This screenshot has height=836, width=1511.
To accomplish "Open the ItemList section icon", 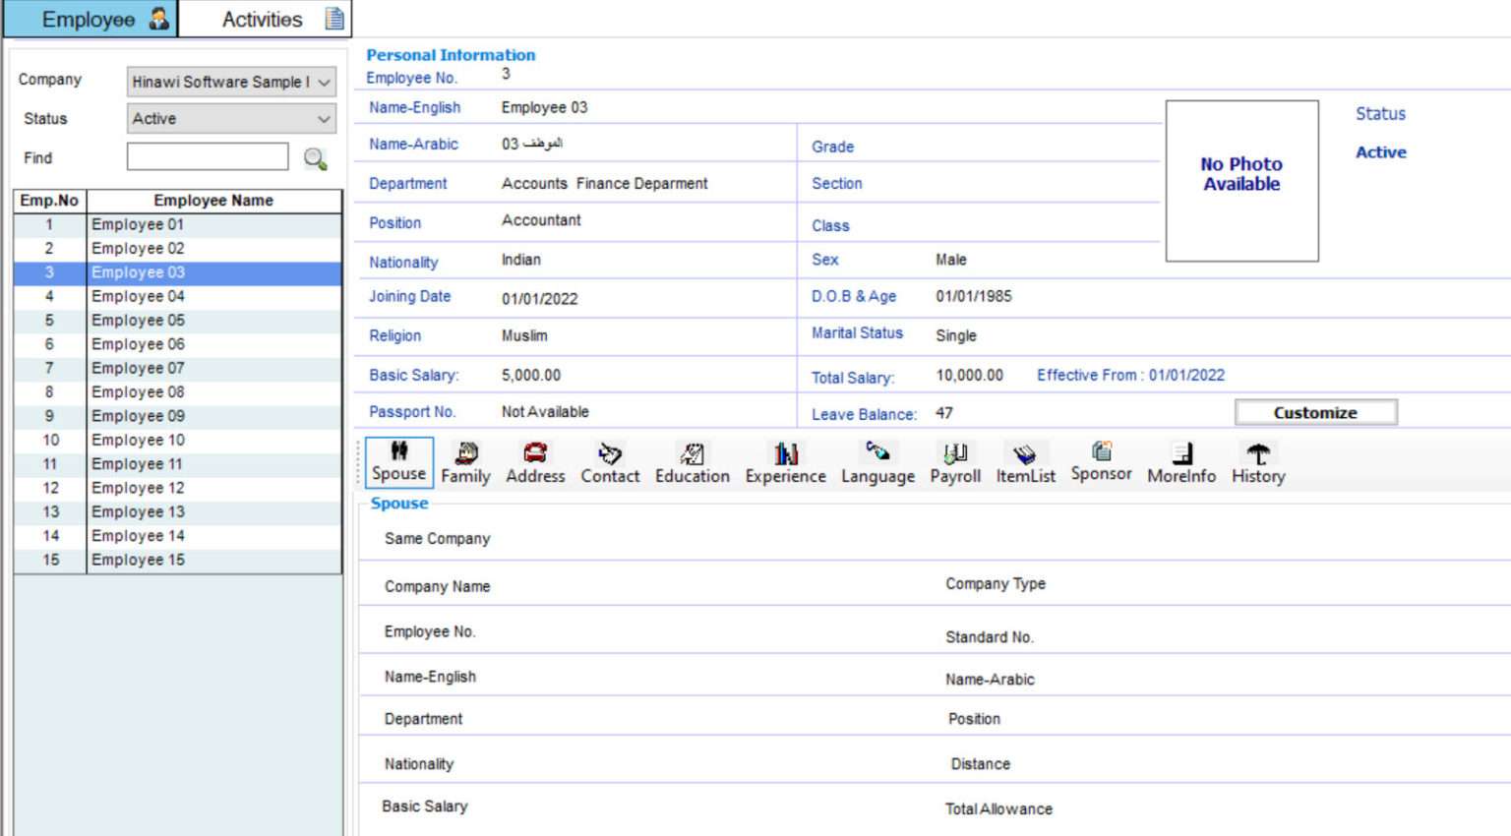I will point(1025,454).
